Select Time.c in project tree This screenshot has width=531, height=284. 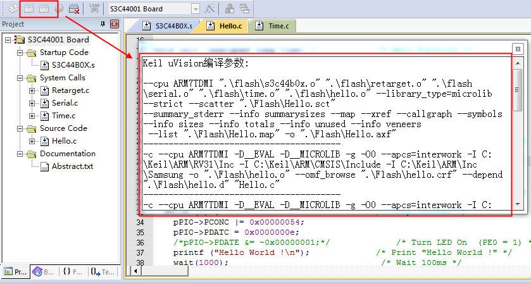63,116
